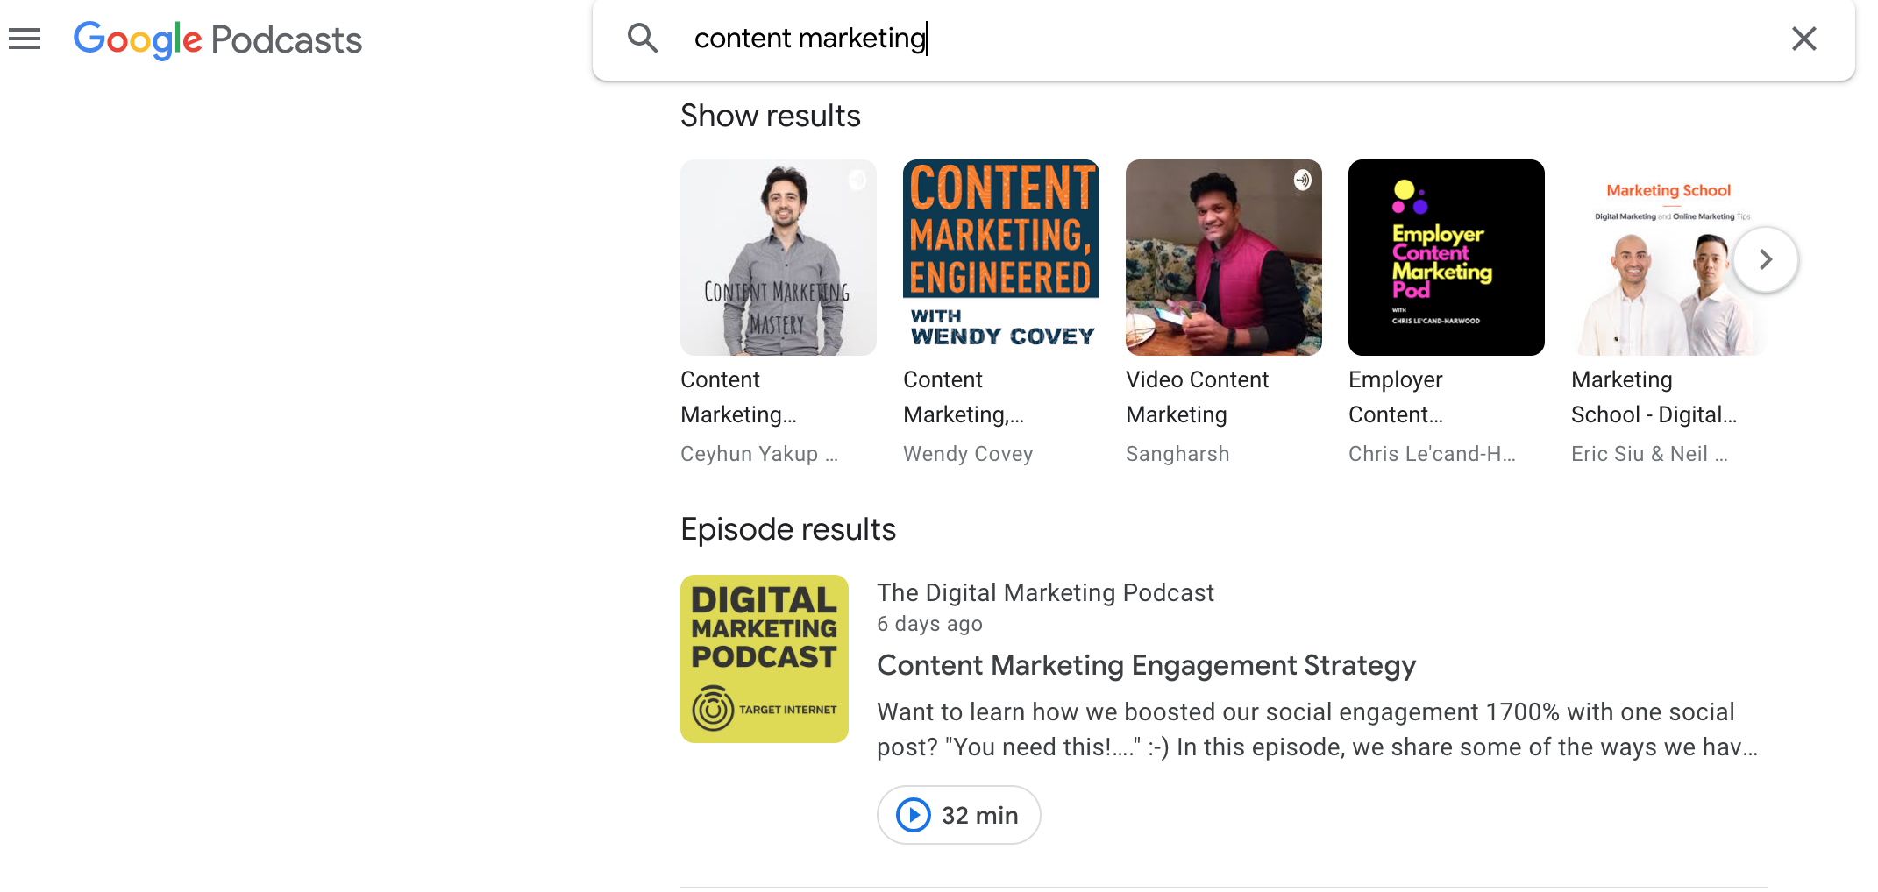This screenshot has width=1878, height=892.
Task: Select author name Sangharsh
Action: 1177,454
